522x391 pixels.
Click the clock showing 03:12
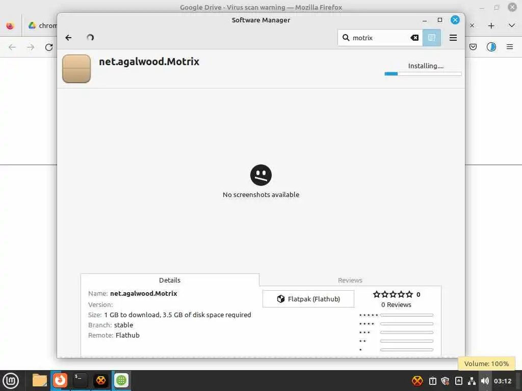[503, 381]
